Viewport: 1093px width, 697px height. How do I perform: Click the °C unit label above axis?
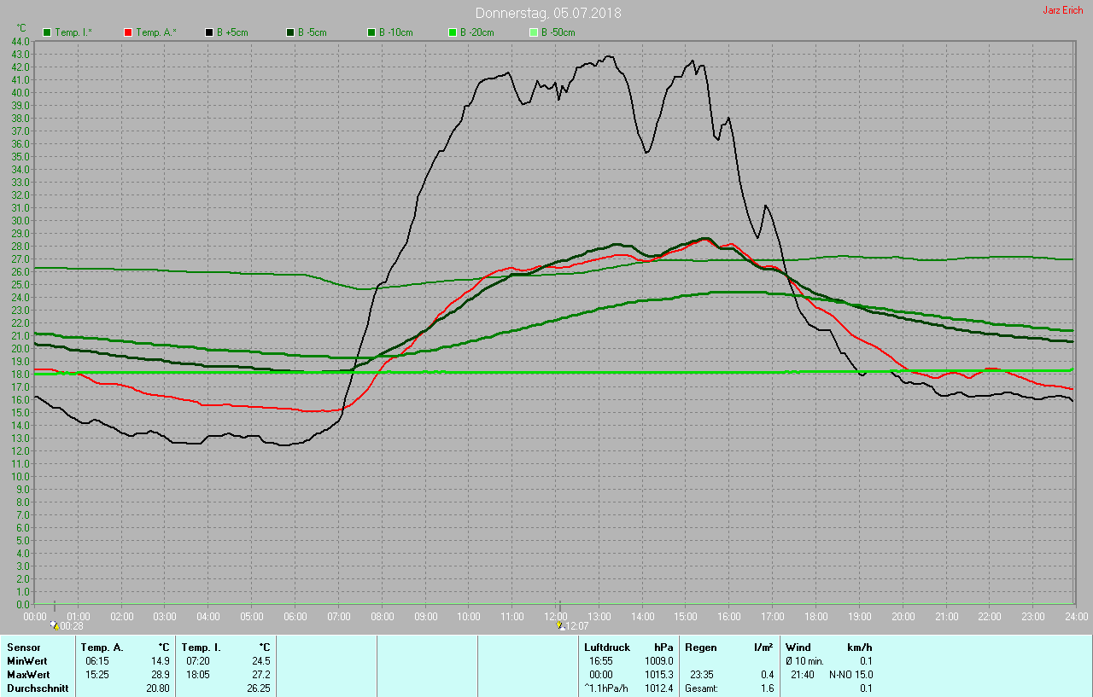22,28
